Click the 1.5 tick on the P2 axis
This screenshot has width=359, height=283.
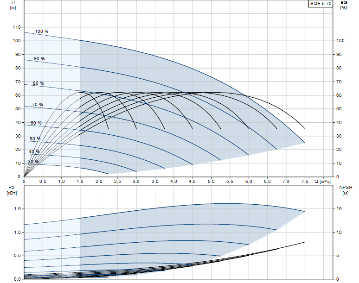(17, 209)
